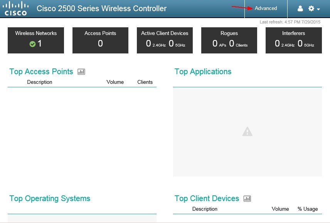The height and width of the screenshot is (223, 330).
Task: Click the Cisco 2500 Series Wireless Controller title
Action: coord(102,8)
